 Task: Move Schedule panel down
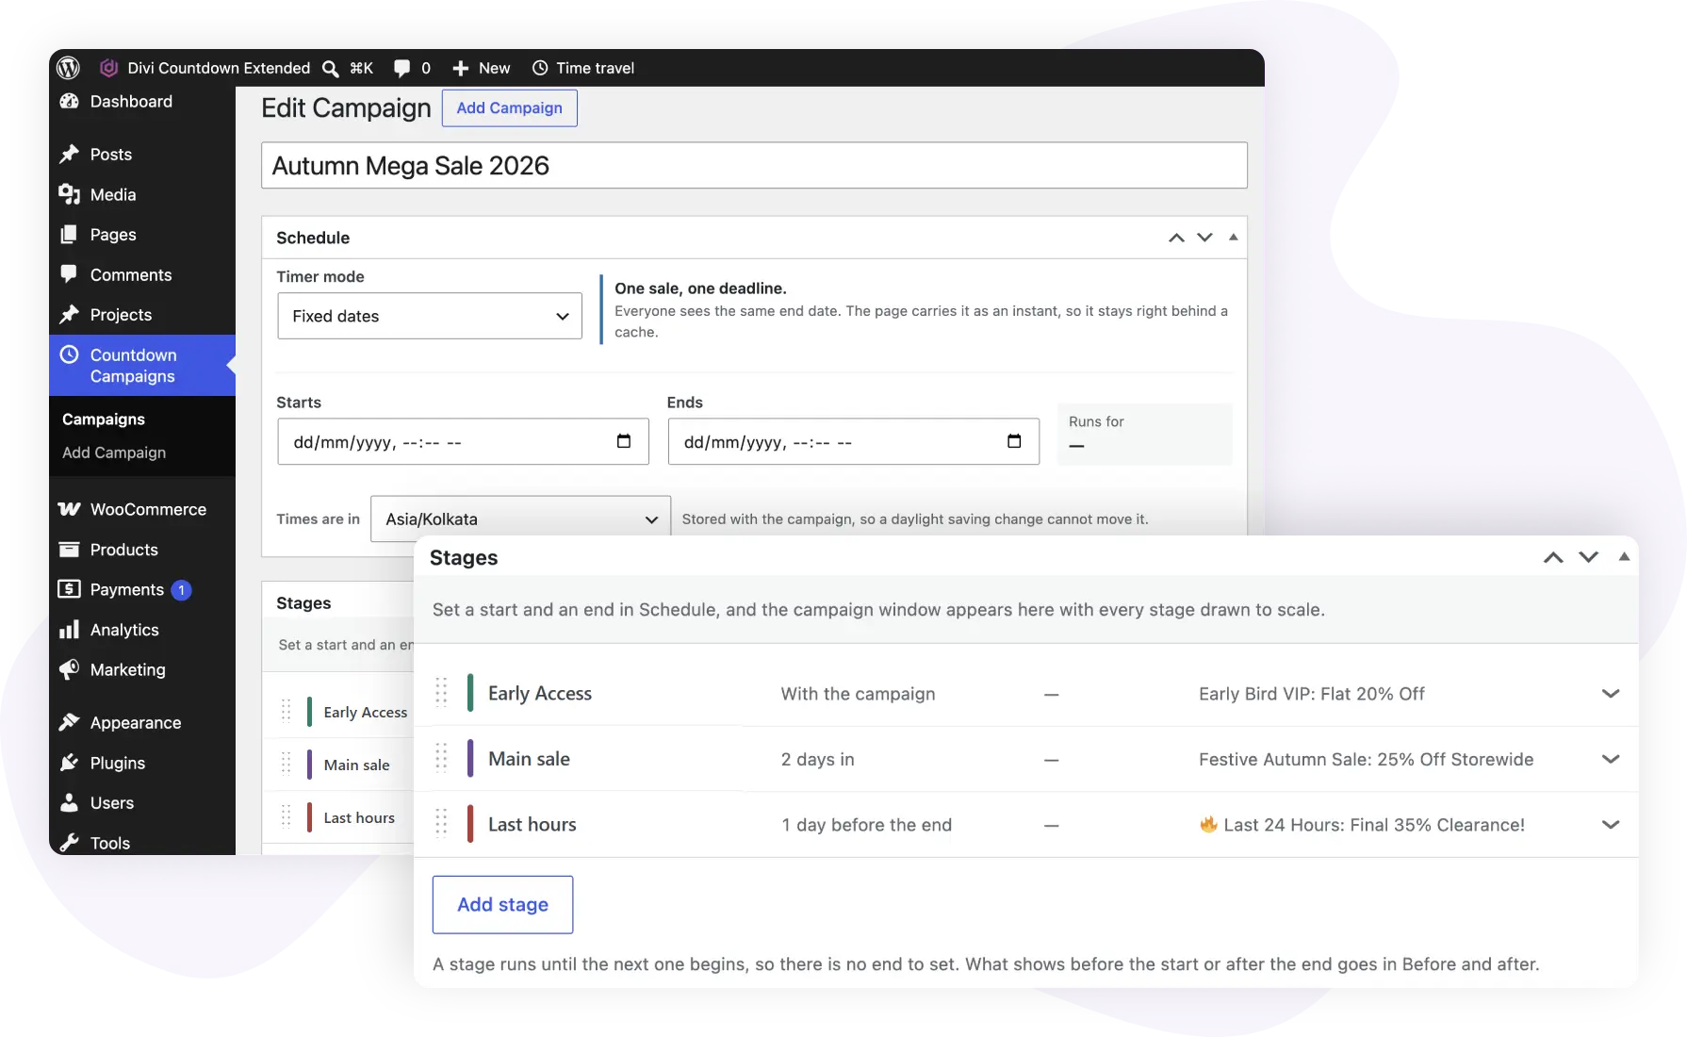click(x=1204, y=238)
